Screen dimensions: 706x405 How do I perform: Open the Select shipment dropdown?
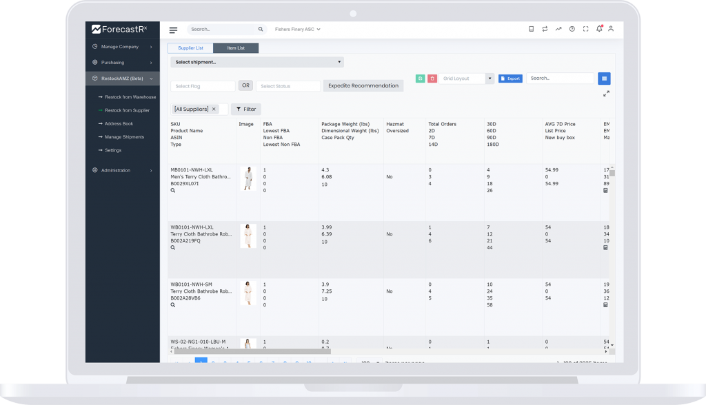click(x=256, y=62)
